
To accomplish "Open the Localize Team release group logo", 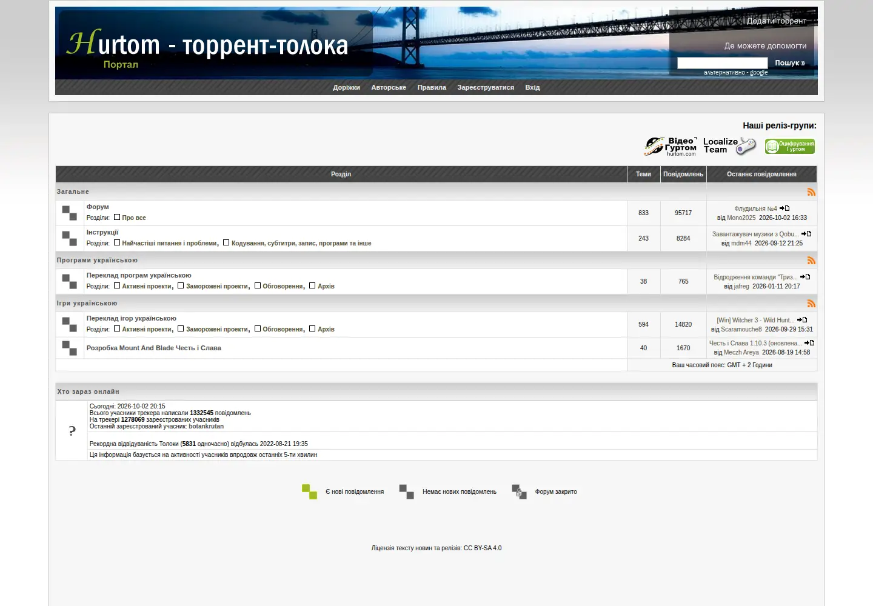I will click(730, 146).
